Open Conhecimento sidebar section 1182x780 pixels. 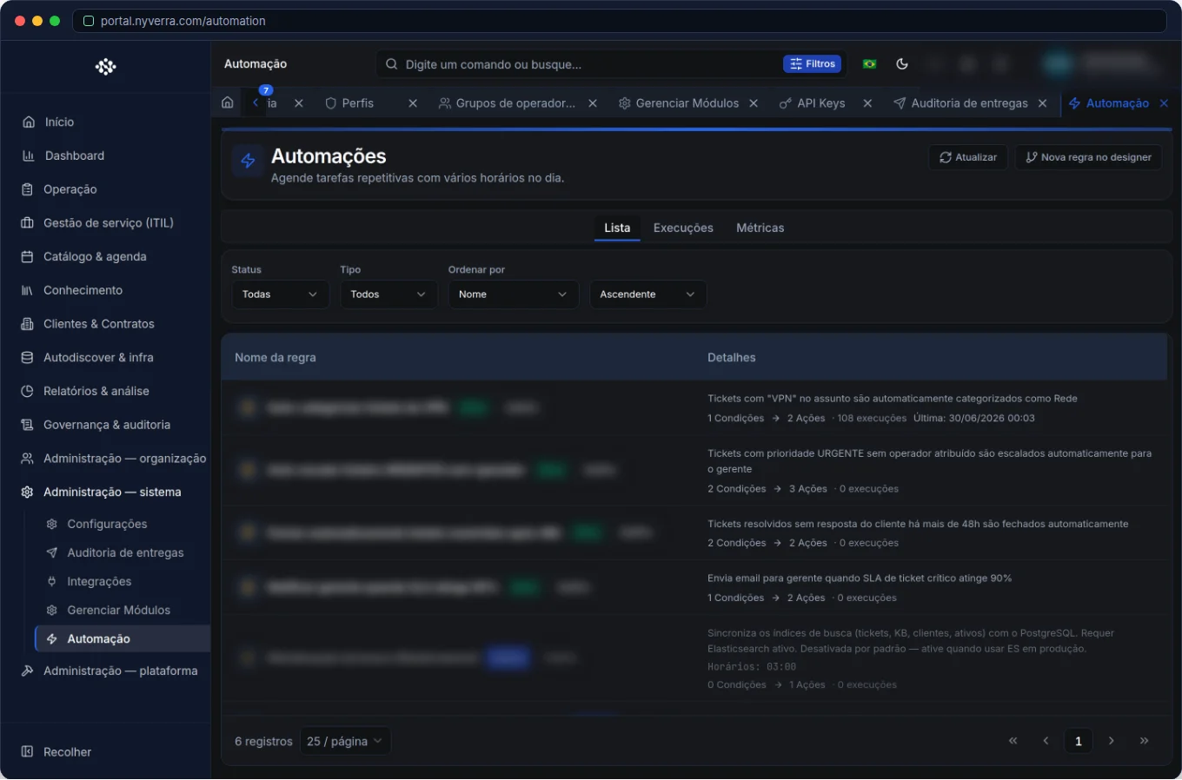(83, 291)
